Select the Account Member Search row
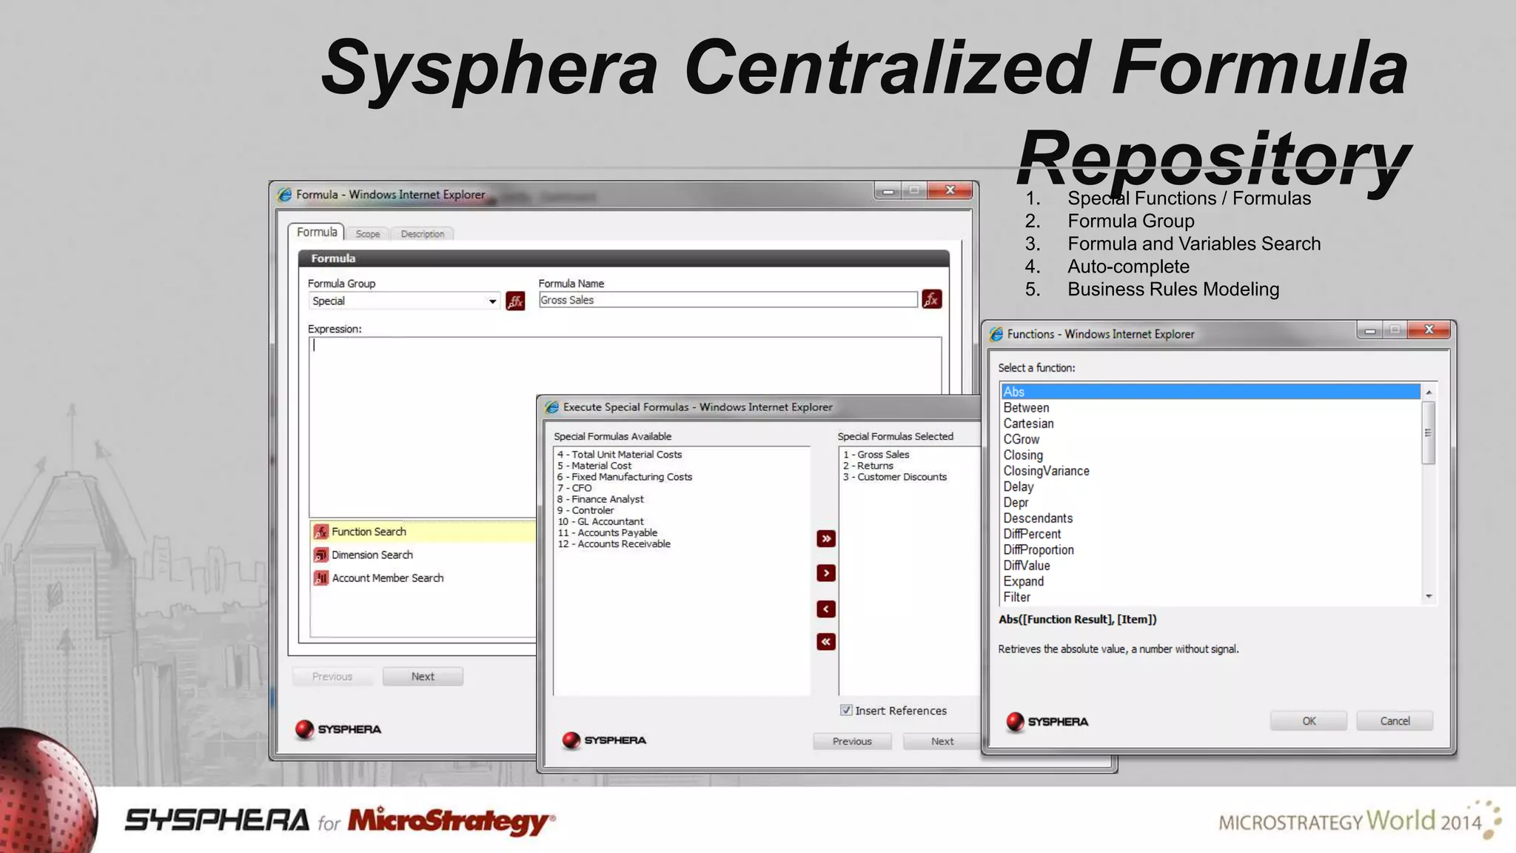 click(x=423, y=578)
